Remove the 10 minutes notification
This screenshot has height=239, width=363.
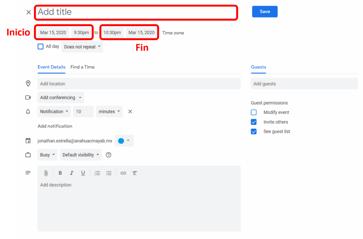pos(130,111)
